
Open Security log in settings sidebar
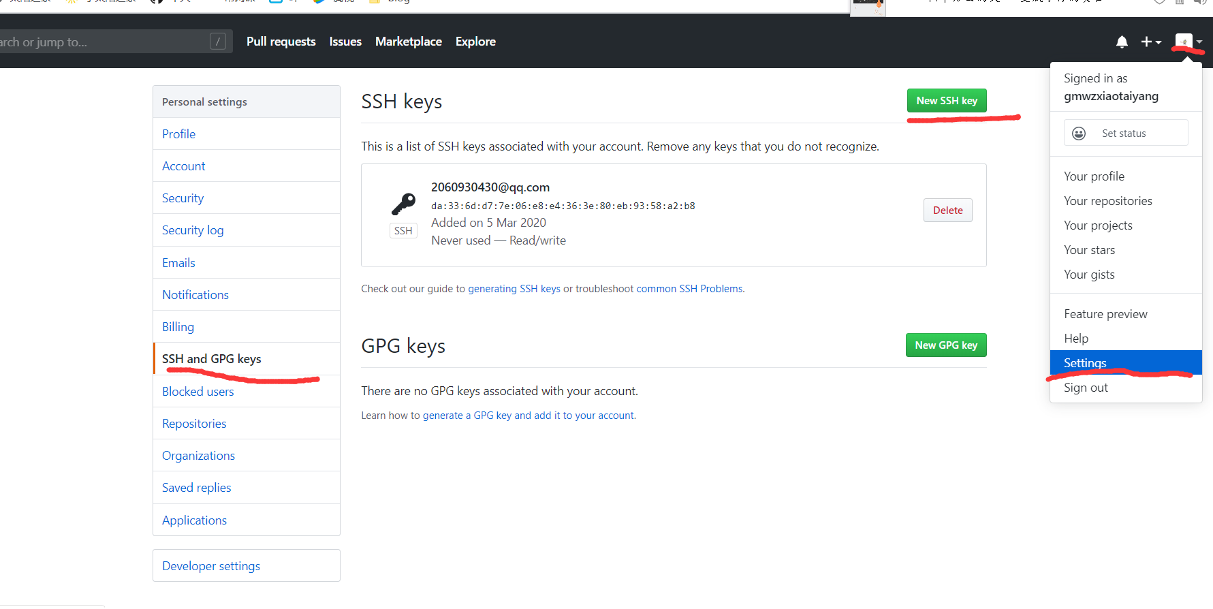(x=247, y=230)
